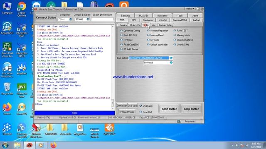Select Unlock bootloader option
Image resolution: width=266 pixels, height=149 pixels.
(x=158, y=45)
